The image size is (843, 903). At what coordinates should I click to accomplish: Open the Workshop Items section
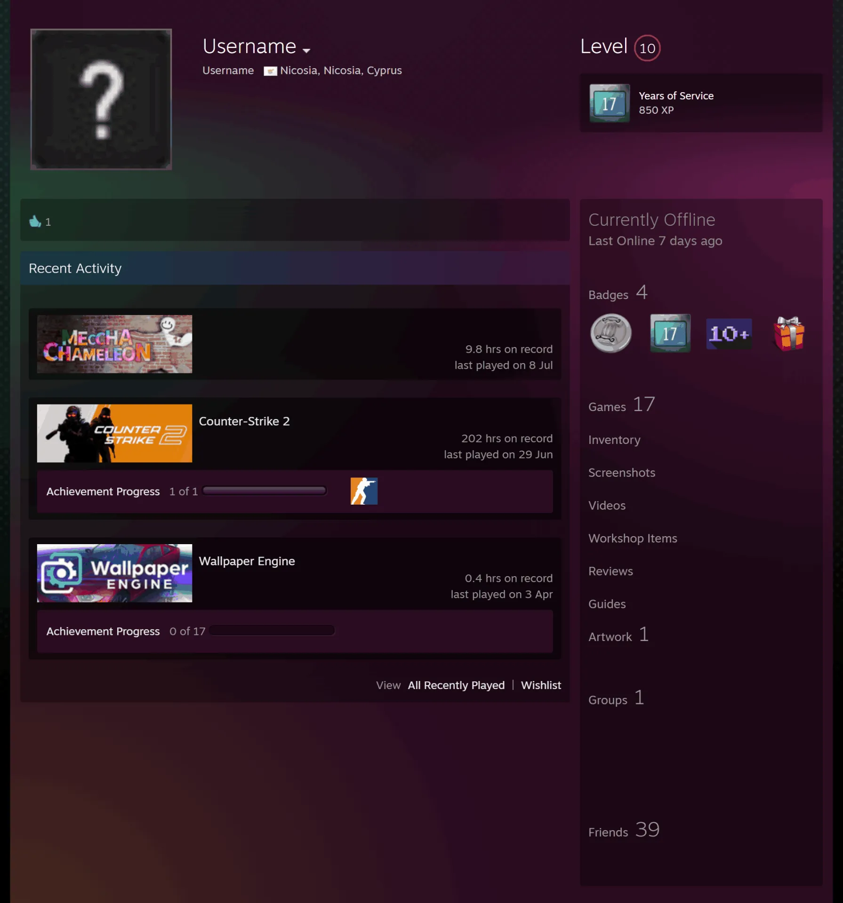click(x=633, y=539)
